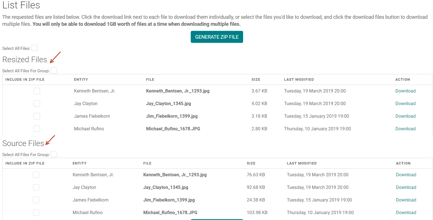
Task: Include resized Kenneth Bentsen file in zip
Action: coord(37,91)
